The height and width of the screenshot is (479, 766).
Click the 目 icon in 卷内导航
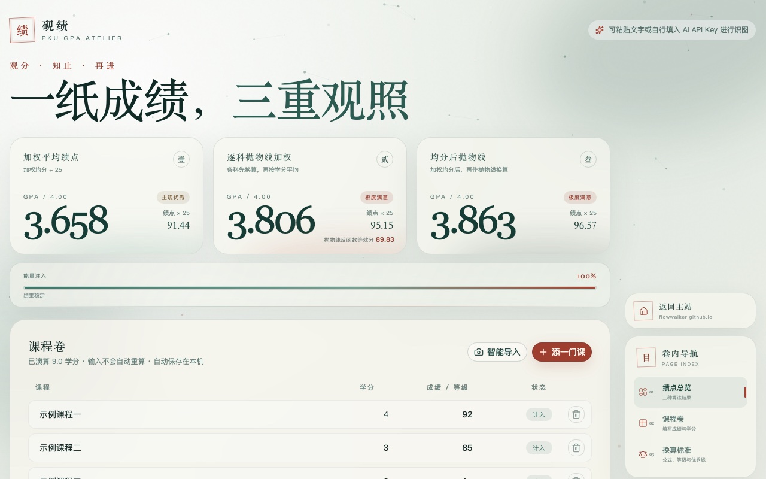click(x=646, y=357)
